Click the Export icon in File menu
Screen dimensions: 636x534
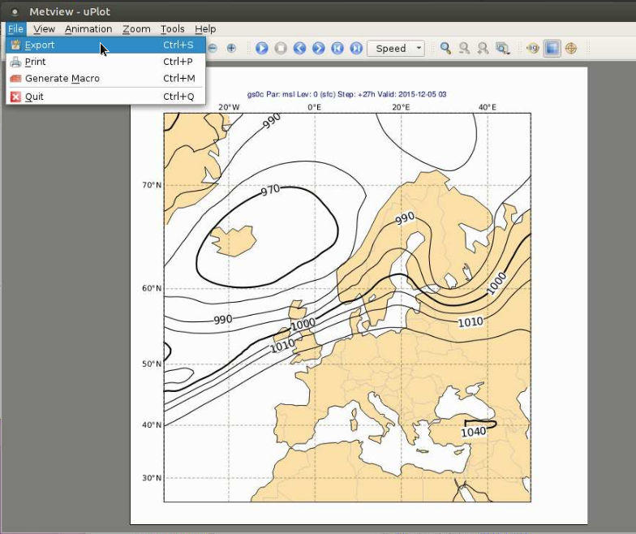click(x=16, y=45)
